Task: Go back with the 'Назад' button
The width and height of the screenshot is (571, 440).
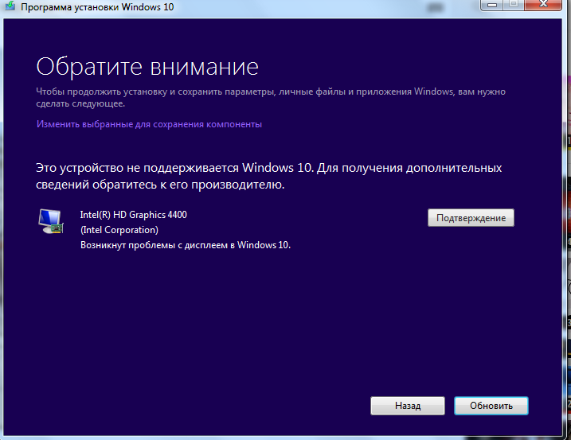Action: point(407,405)
